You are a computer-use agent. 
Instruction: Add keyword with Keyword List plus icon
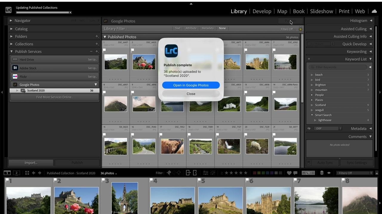click(x=309, y=59)
